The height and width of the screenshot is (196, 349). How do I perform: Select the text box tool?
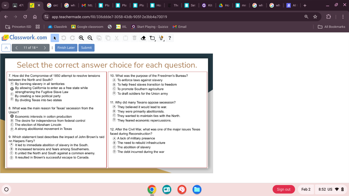click(152, 38)
